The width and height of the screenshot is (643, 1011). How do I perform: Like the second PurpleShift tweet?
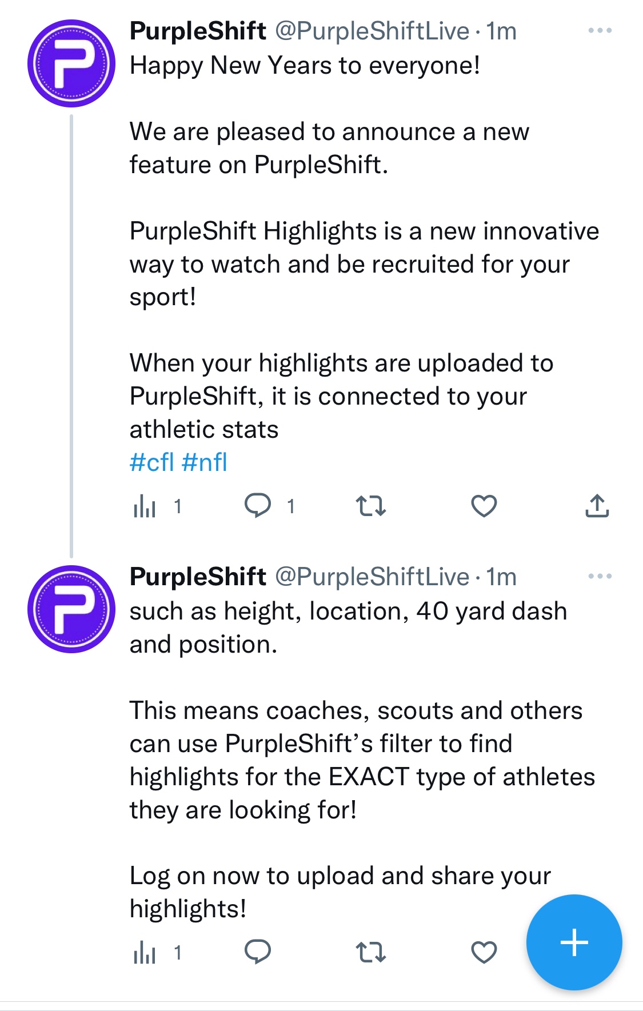pyautogui.click(x=484, y=952)
